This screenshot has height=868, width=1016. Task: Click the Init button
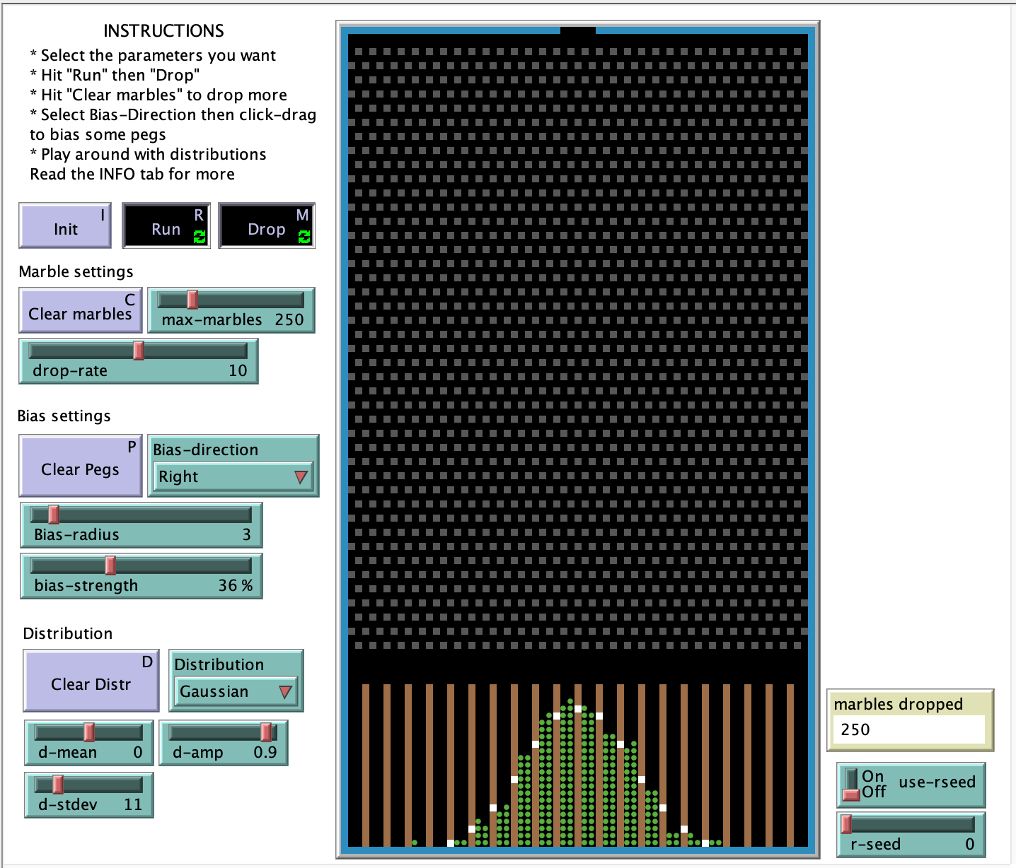tap(65, 226)
